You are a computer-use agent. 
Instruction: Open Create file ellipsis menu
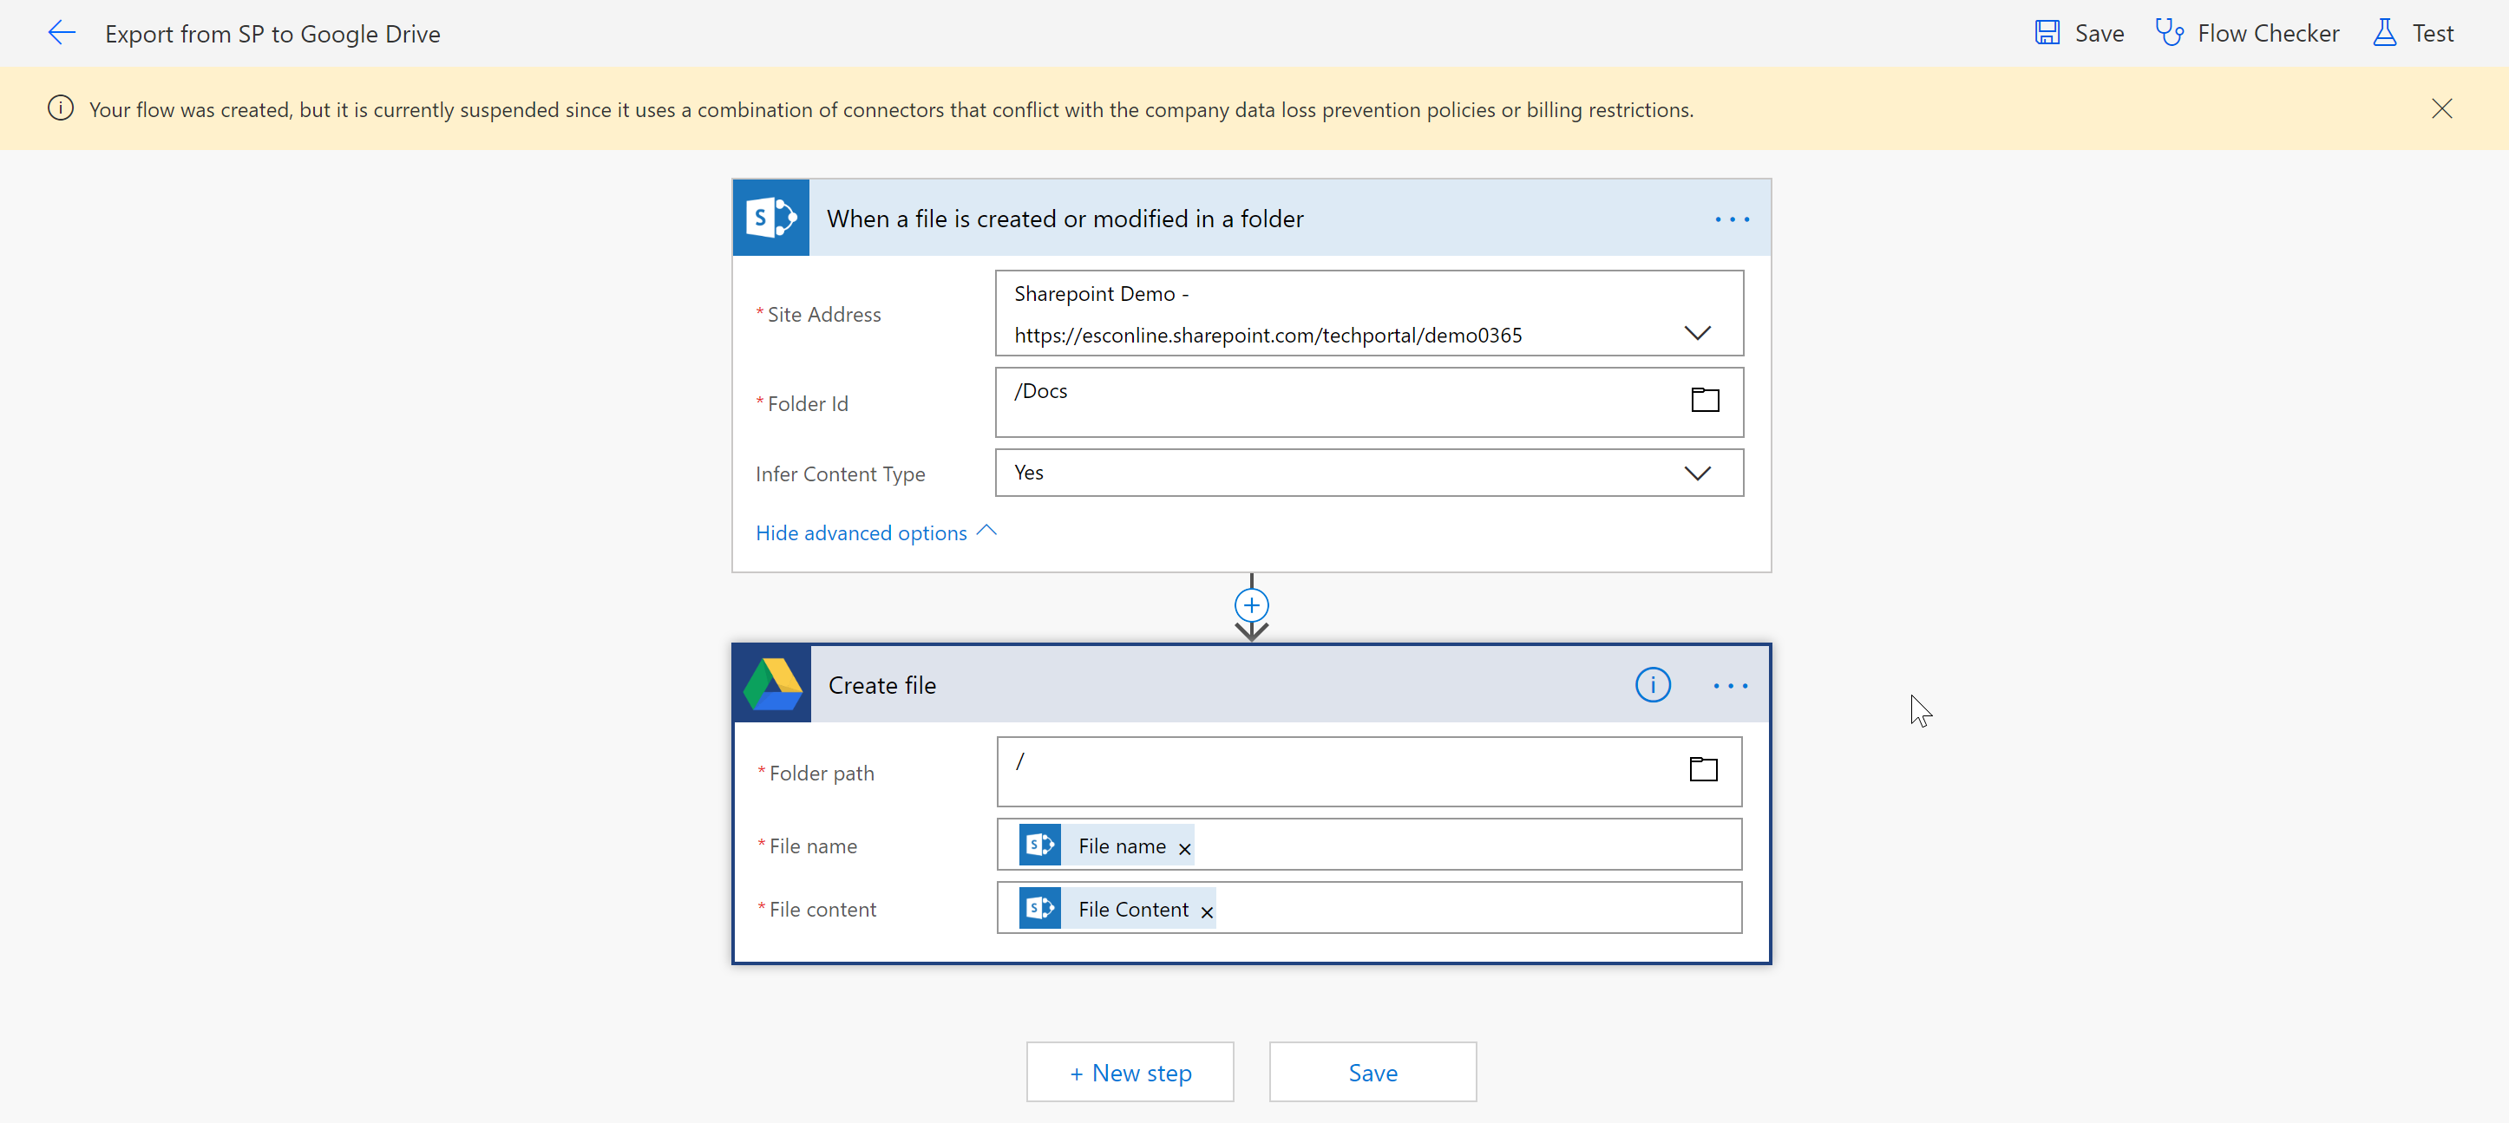point(1730,686)
